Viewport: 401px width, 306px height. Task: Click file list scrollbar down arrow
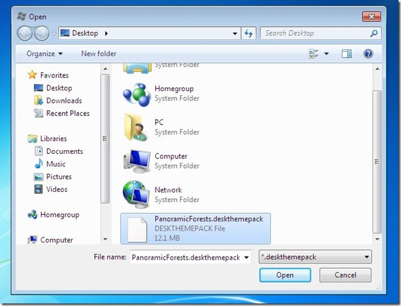pyautogui.click(x=377, y=239)
